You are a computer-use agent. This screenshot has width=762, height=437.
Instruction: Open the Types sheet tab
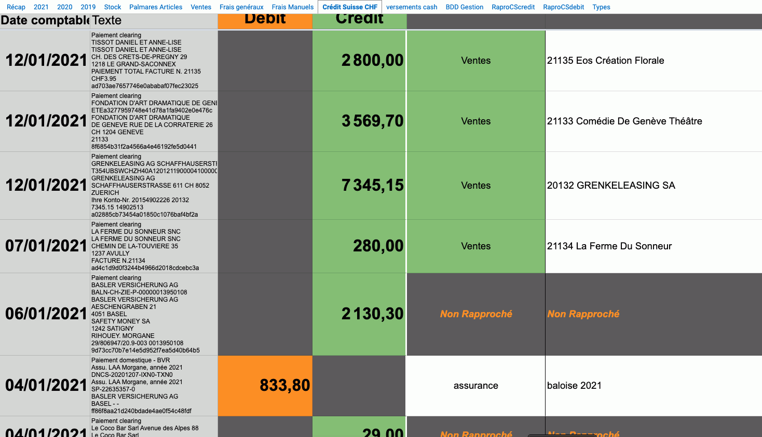pyautogui.click(x=602, y=7)
